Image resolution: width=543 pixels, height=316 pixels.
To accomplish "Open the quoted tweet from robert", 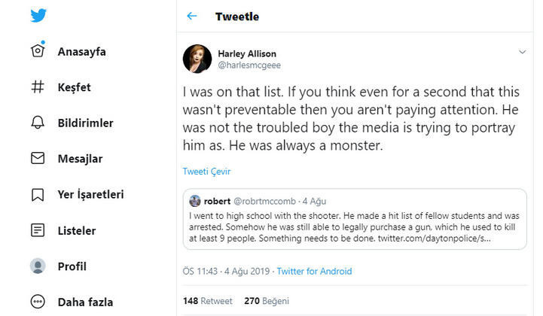I will coord(354,223).
